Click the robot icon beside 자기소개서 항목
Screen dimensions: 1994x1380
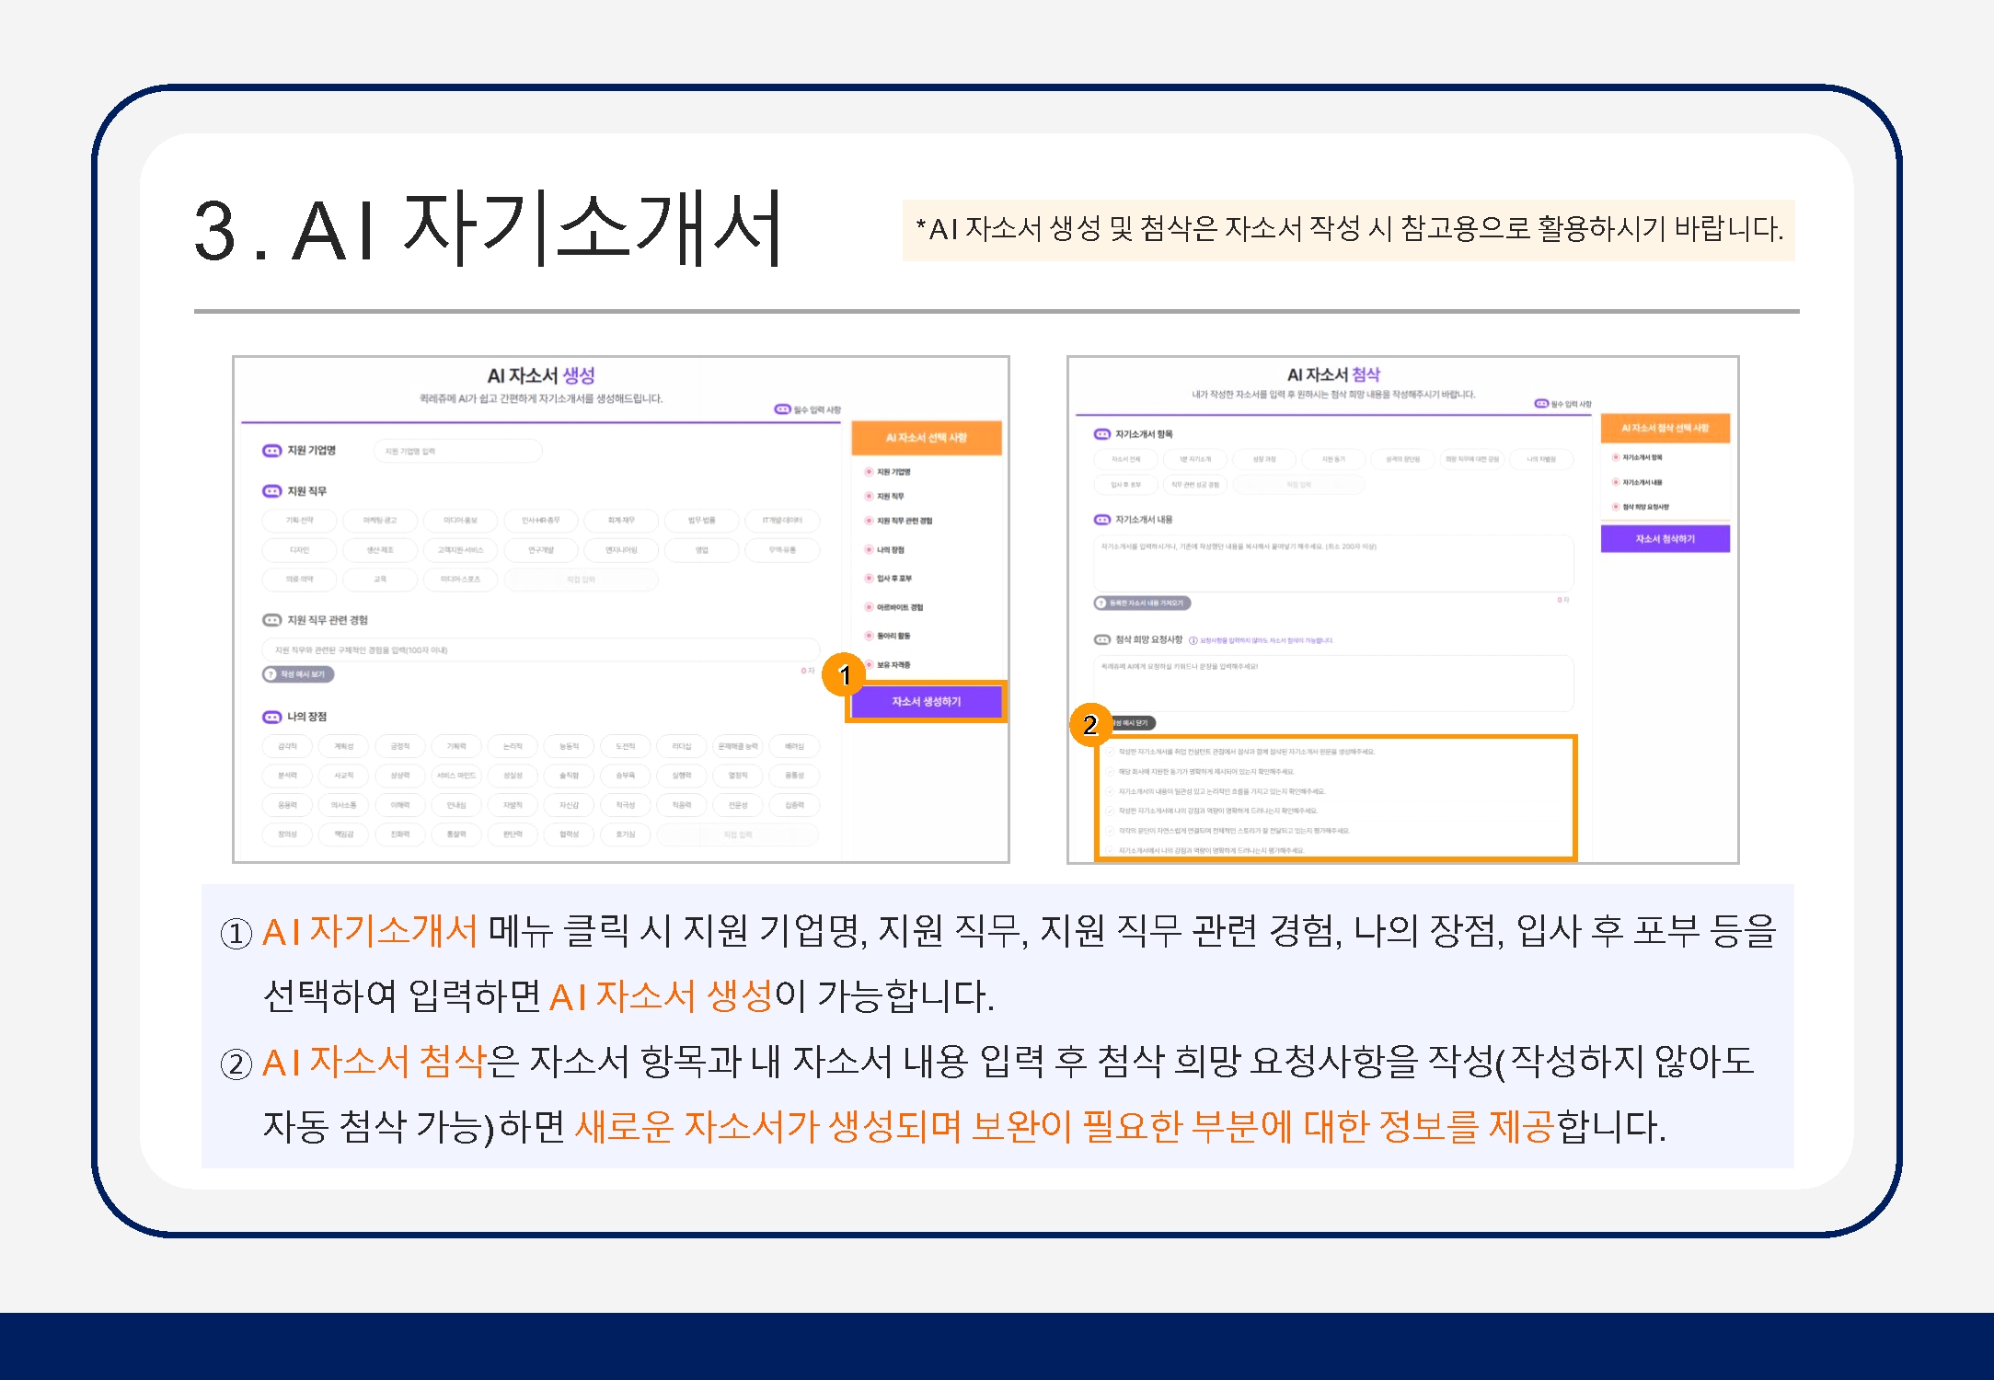[1101, 434]
